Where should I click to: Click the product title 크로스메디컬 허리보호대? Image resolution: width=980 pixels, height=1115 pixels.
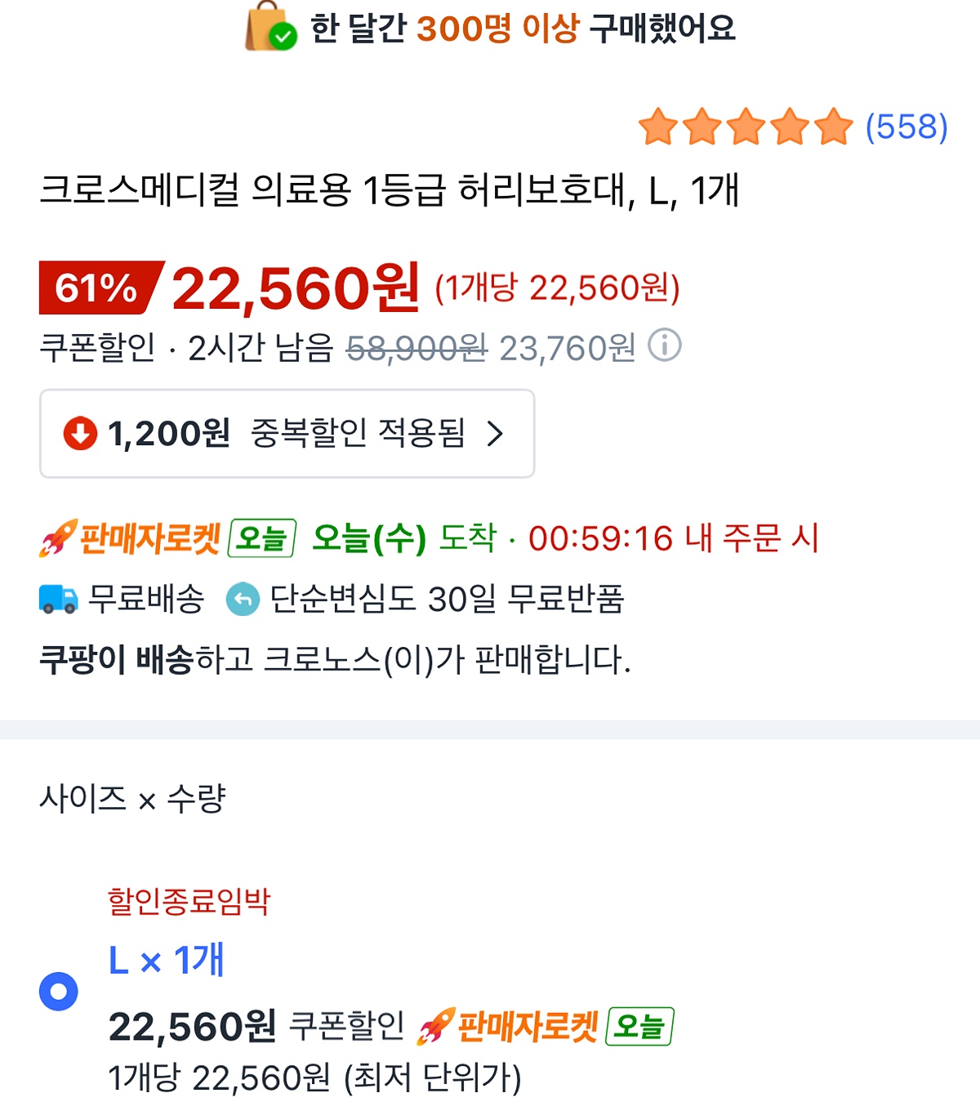coord(389,191)
